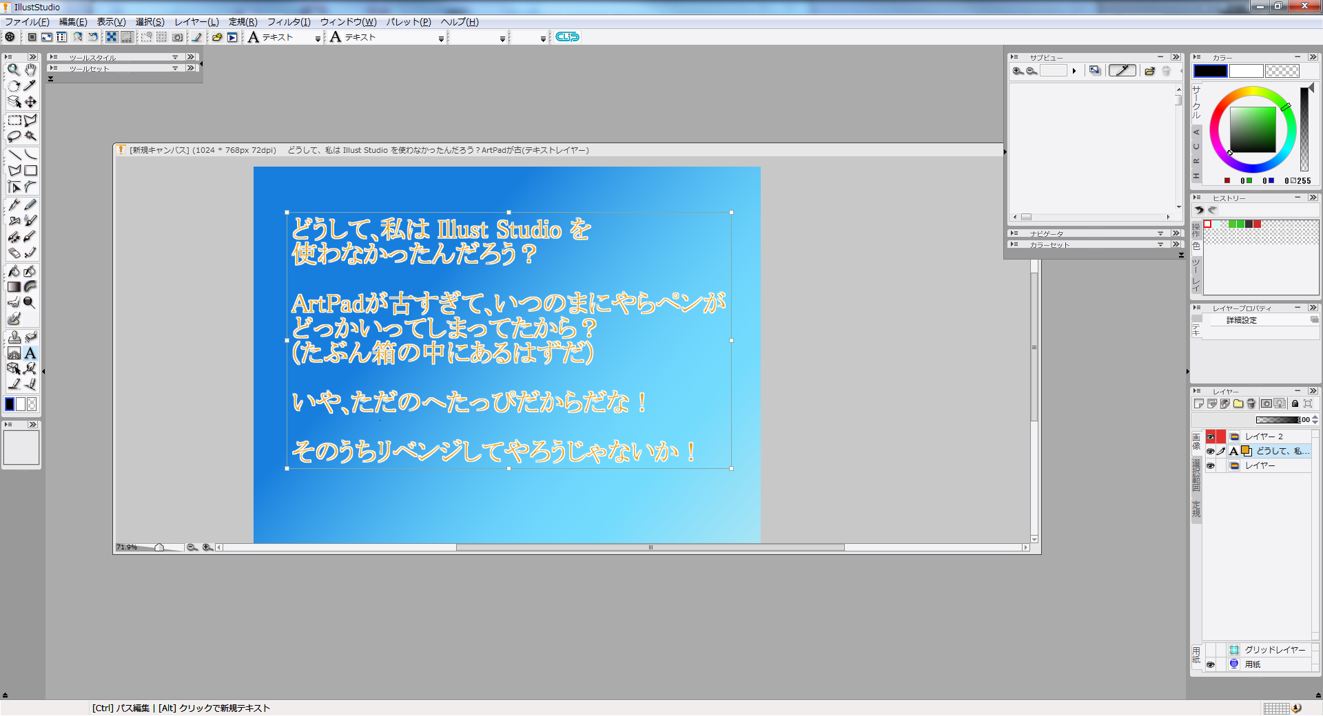This screenshot has height=716, width=1323.
Task: Select the Eyedropper tool in toolbox
Action: (x=30, y=86)
